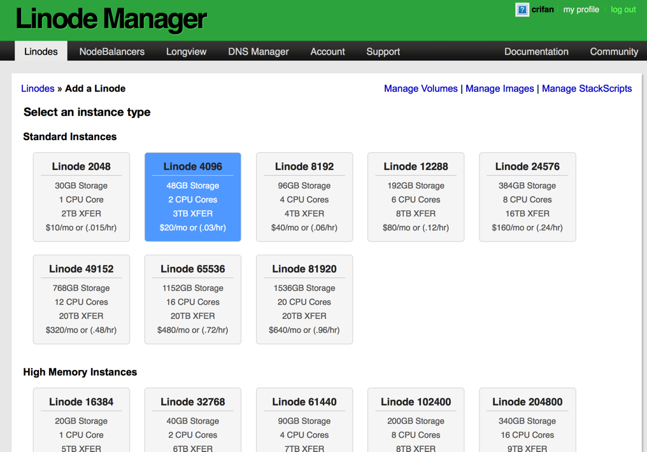Click the Standard Instances heading
The width and height of the screenshot is (647, 452).
pyautogui.click(x=70, y=136)
